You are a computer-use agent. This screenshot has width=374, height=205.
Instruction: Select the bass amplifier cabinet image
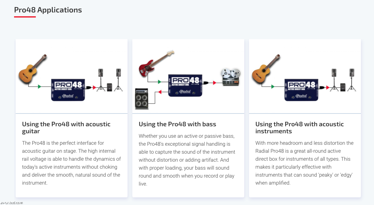click(142, 99)
